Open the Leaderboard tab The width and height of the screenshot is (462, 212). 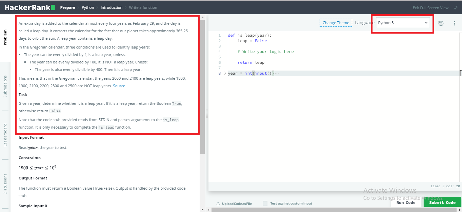pos(5,135)
